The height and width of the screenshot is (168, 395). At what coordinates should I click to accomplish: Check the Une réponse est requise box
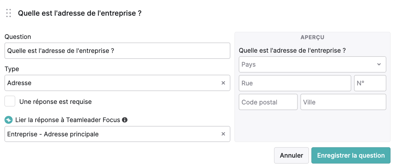click(x=10, y=101)
